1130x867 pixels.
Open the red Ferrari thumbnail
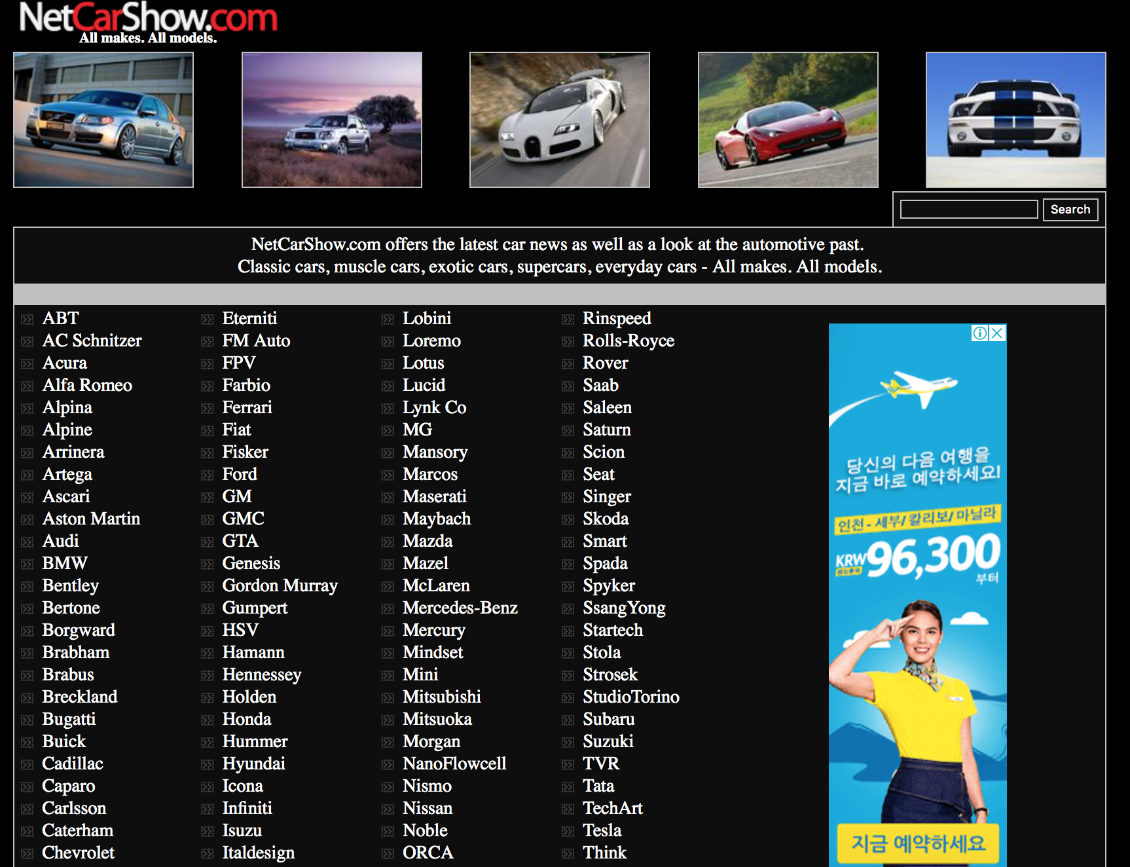coord(788,120)
